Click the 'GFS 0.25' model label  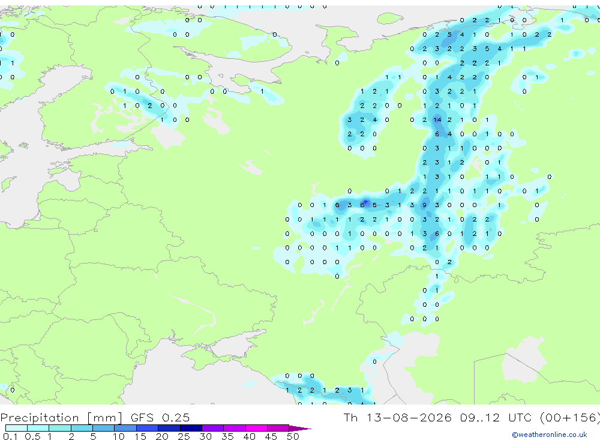[160, 417]
